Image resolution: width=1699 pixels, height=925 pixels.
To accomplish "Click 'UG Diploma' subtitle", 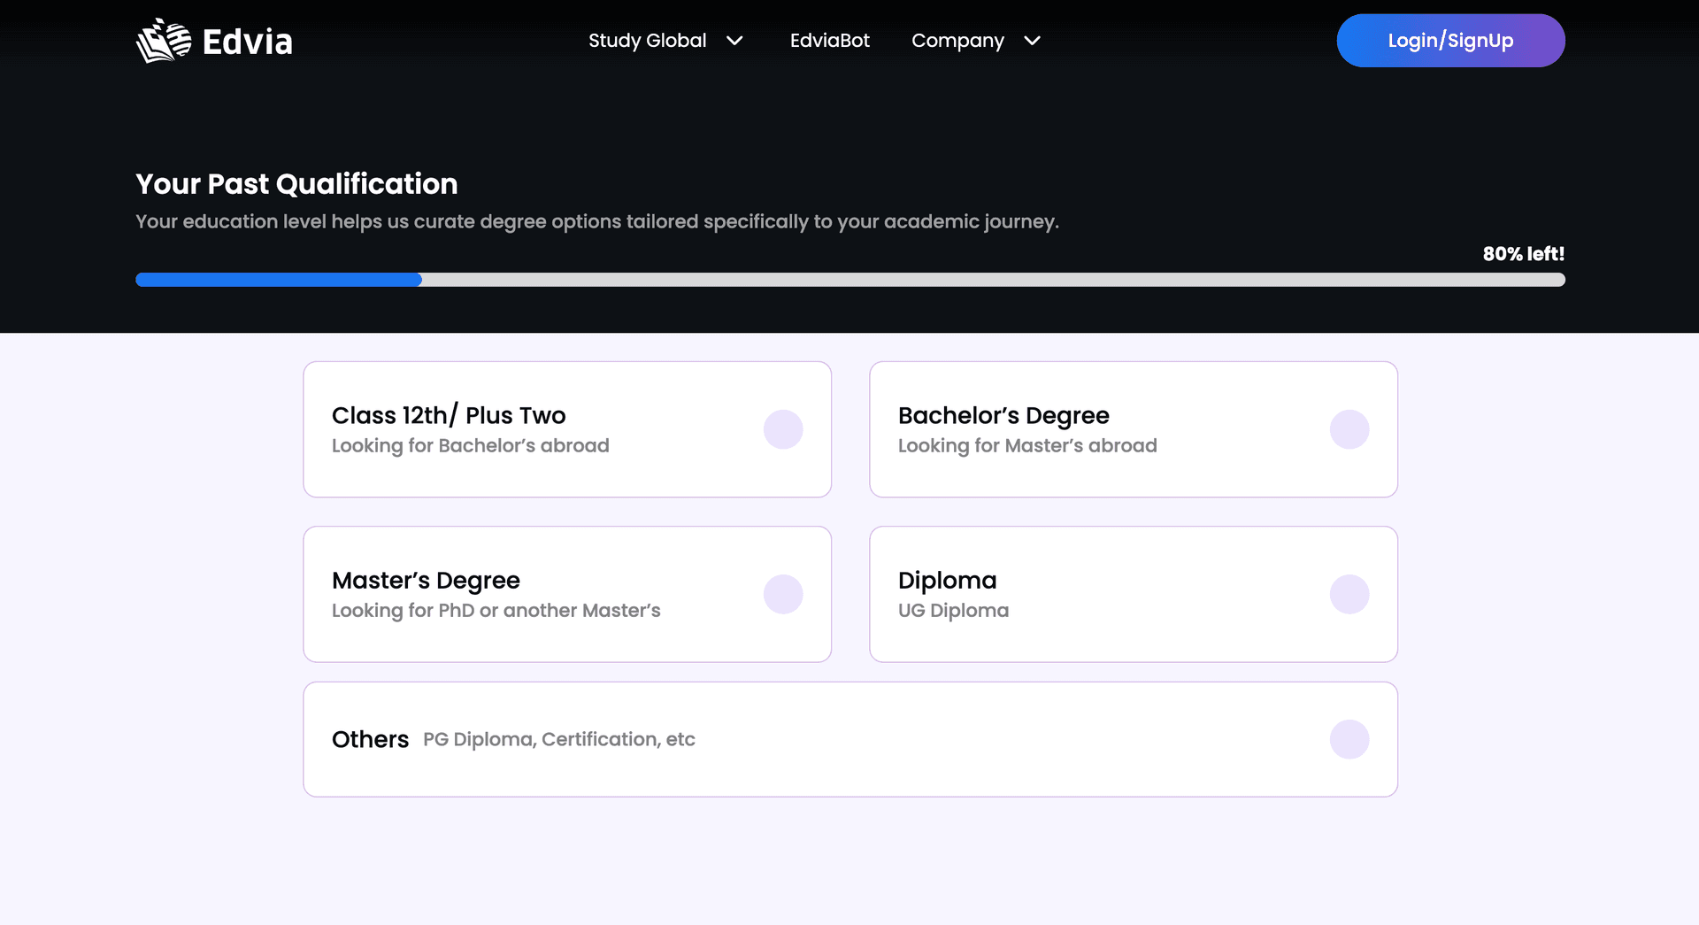I will click(x=953, y=610).
